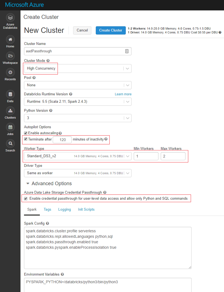Click the blue Create Cluster button
The height and width of the screenshot is (292, 224).
pos(111,30)
